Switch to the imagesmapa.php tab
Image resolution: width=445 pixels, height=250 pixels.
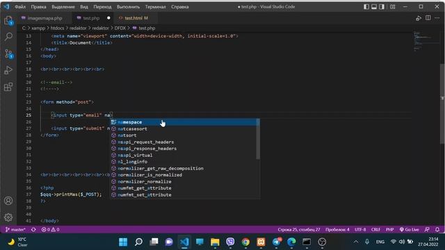44,18
